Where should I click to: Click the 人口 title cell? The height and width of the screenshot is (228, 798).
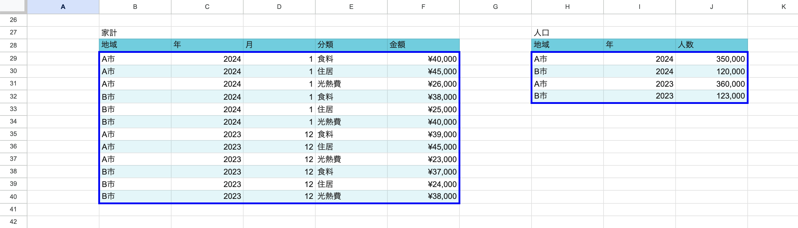pyautogui.click(x=567, y=33)
